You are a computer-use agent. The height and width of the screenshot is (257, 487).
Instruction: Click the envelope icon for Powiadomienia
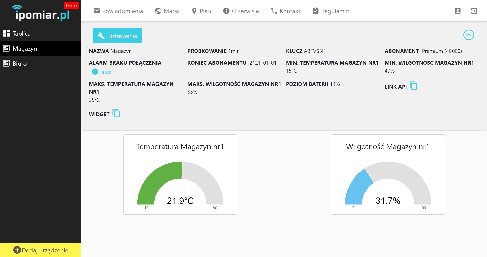97,11
